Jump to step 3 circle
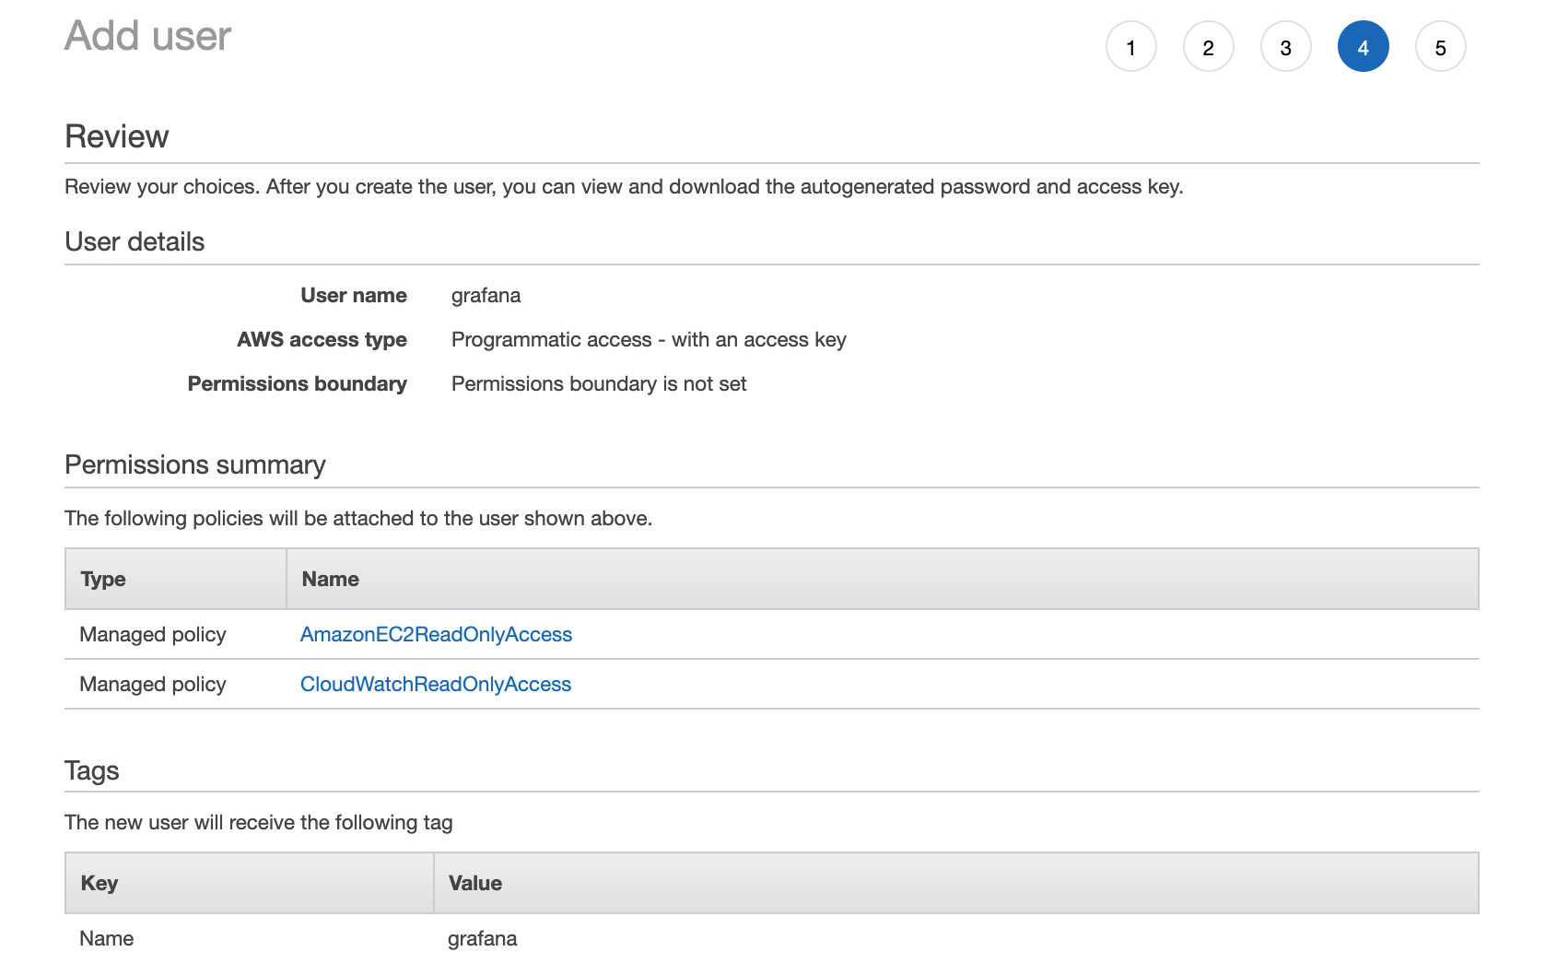Viewport: 1557px width, 975px height. (x=1285, y=46)
